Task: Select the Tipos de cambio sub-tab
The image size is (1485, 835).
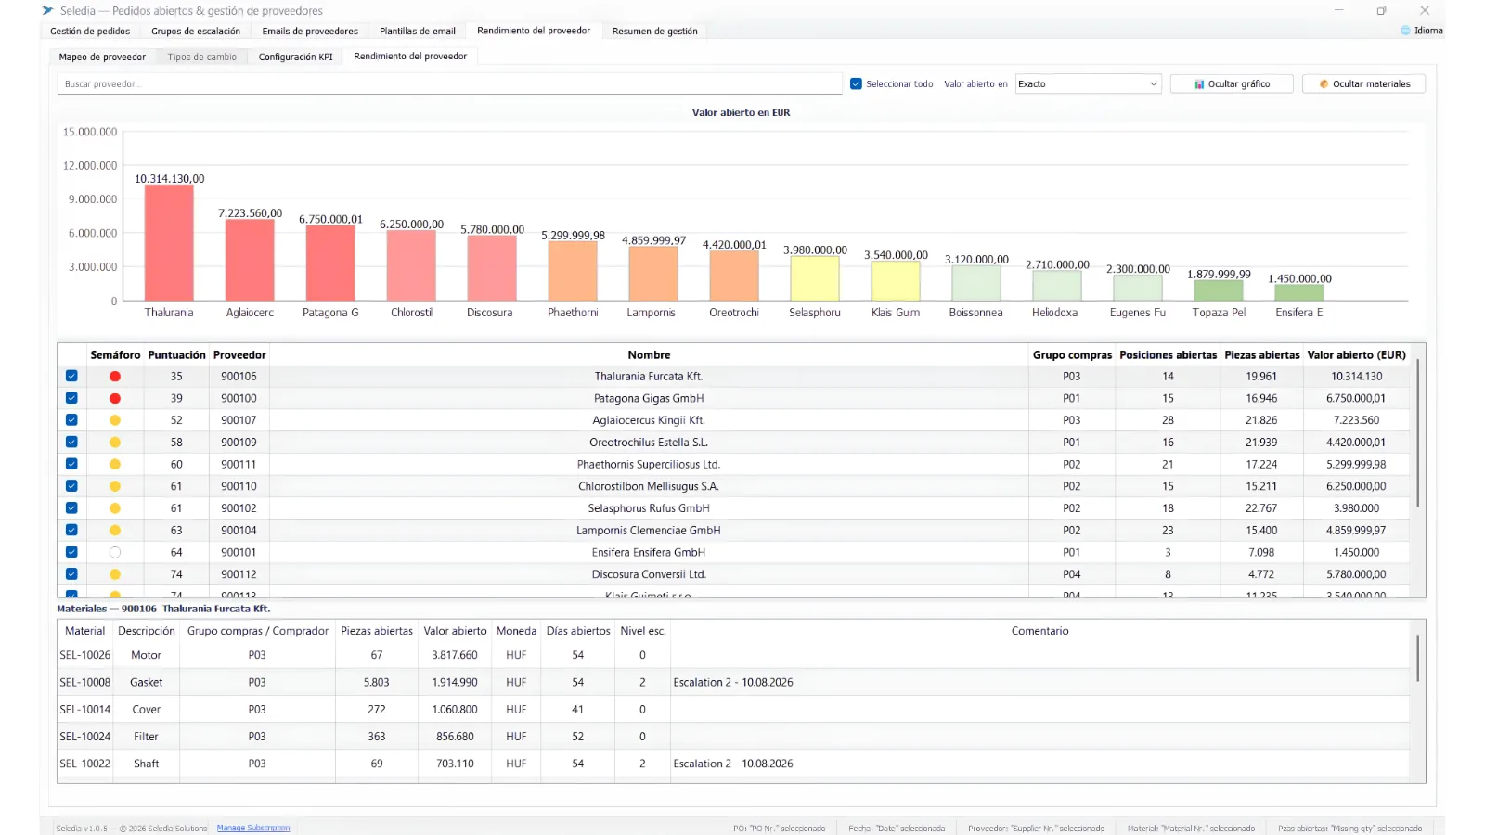Action: pos(202,57)
